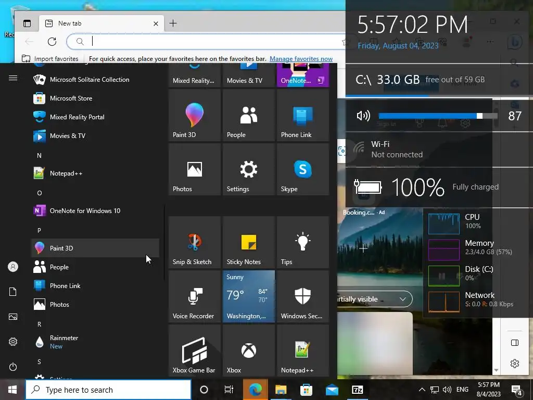
Task: Open the partially visible dropdown
Action: click(374, 299)
